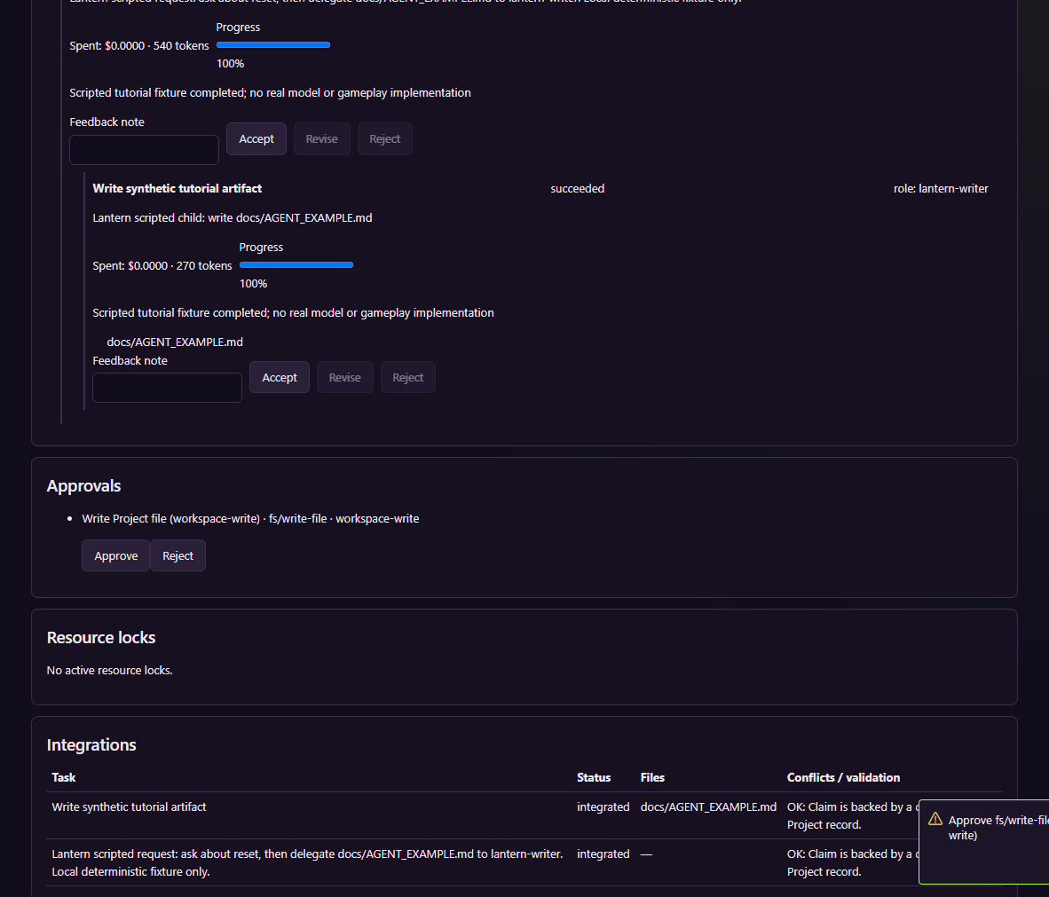
Task: Click the warning icon in the approval toast
Action: click(x=935, y=819)
